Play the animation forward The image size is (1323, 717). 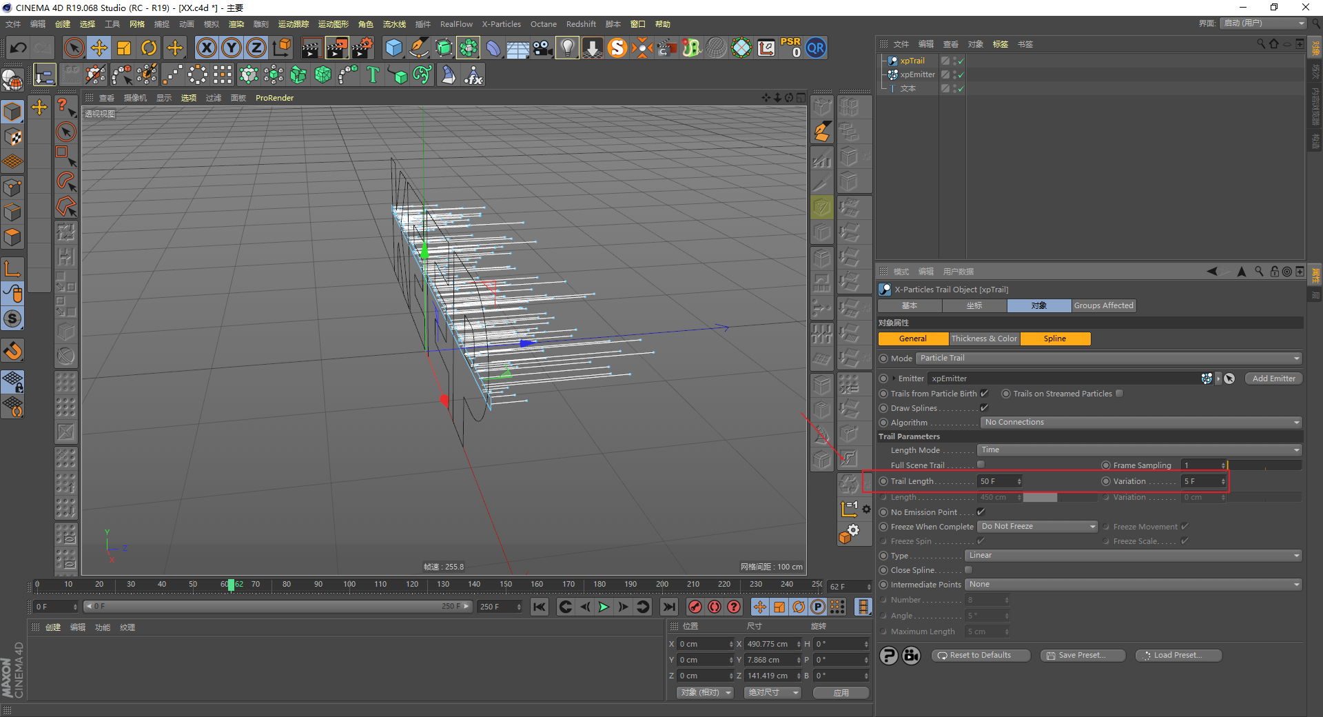(x=604, y=607)
